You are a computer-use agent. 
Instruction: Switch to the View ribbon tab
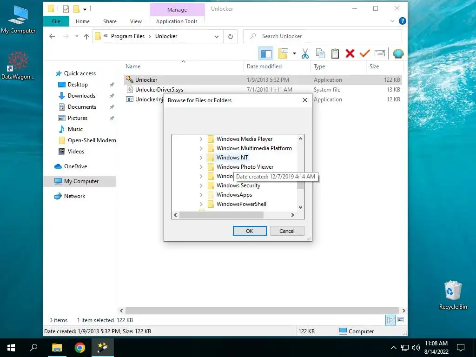[x=136, y=21]
